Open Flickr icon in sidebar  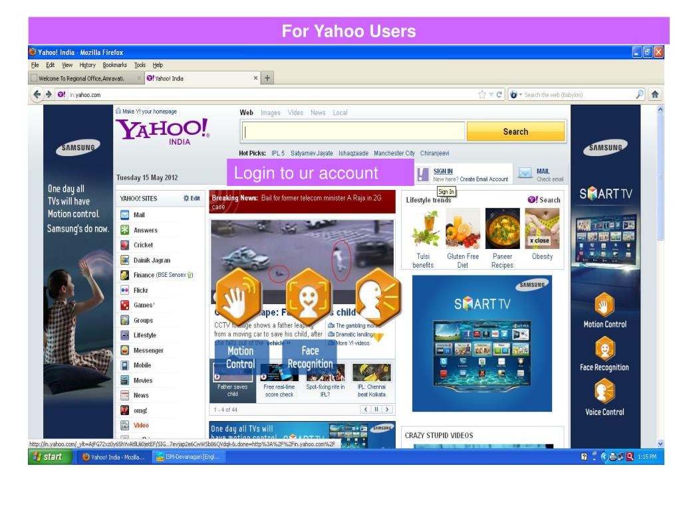[124, 290]
